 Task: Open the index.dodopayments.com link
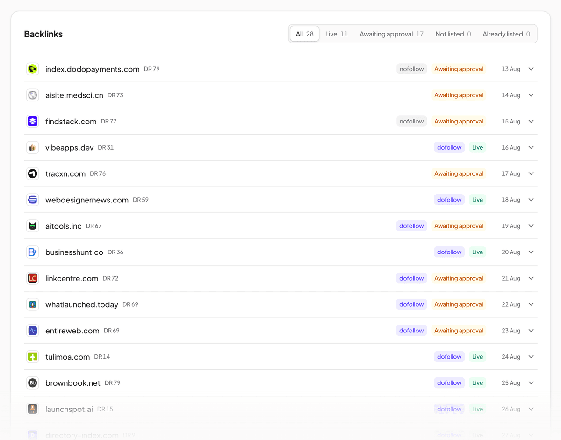point(92,69)
